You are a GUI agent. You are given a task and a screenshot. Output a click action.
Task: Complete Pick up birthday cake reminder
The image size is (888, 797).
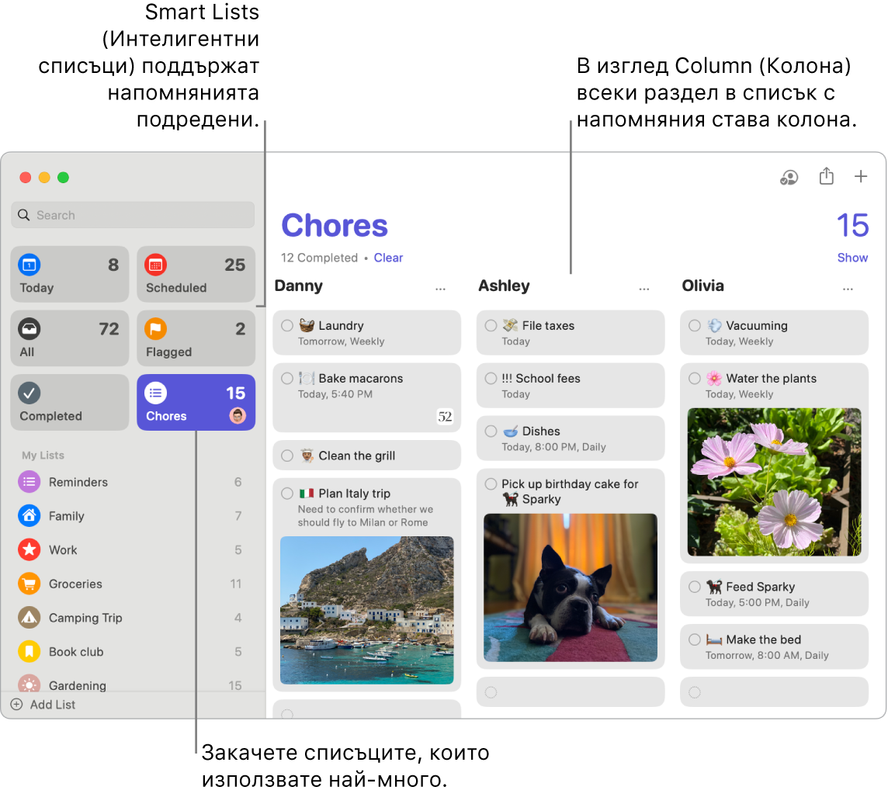pyautogui.click(x=491, y=484)
